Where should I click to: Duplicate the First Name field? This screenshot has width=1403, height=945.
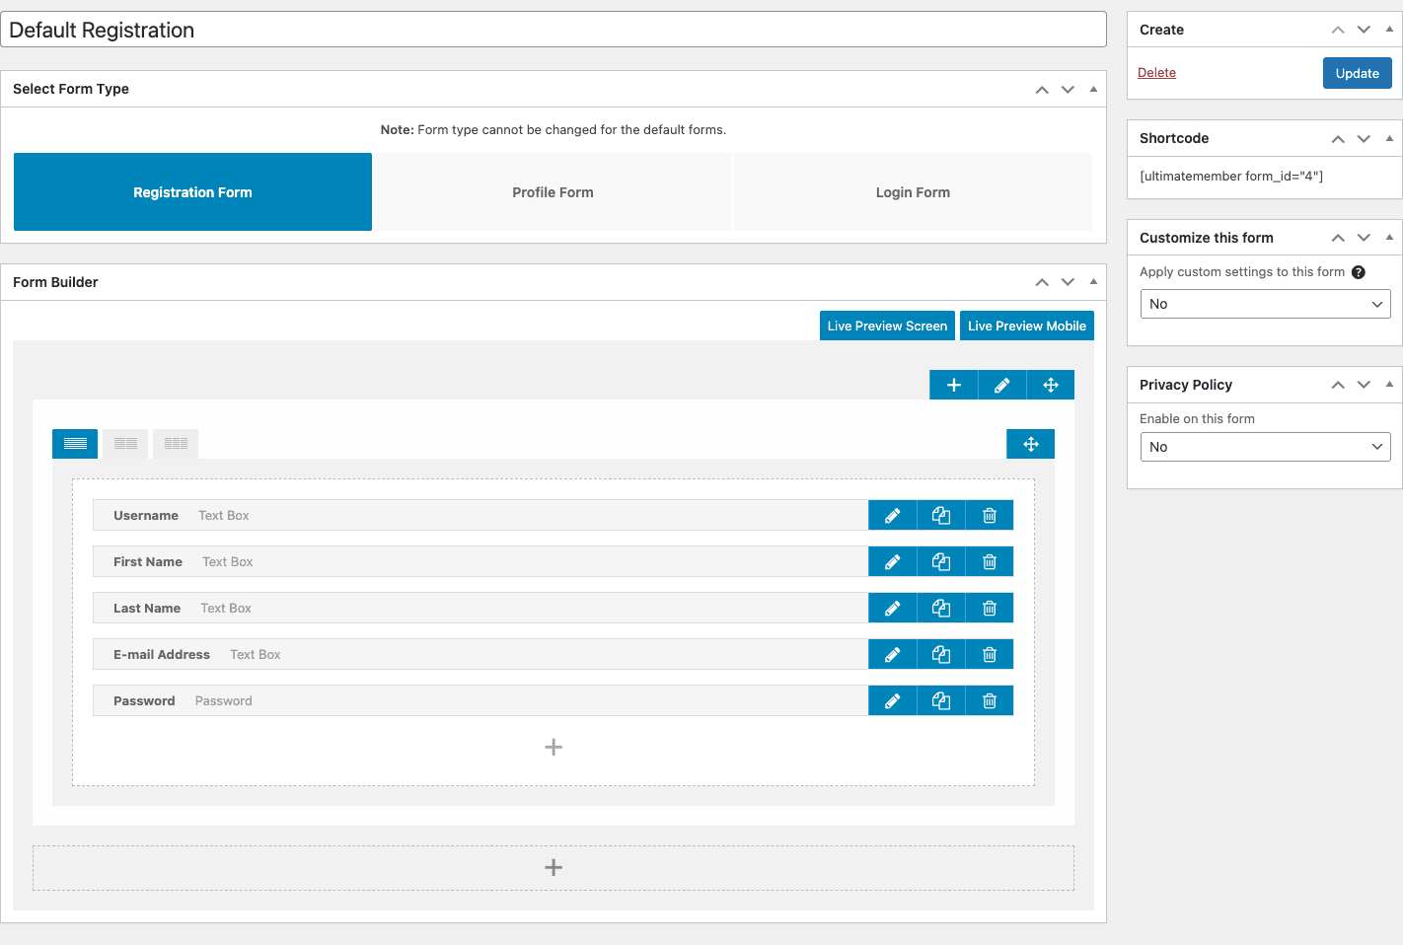pyautogui.click(x=941, y=561)
